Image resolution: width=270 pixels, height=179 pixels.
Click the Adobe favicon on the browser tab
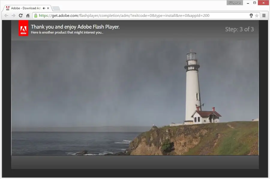tap(7, 8)
